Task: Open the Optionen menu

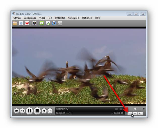Action: 87,18
